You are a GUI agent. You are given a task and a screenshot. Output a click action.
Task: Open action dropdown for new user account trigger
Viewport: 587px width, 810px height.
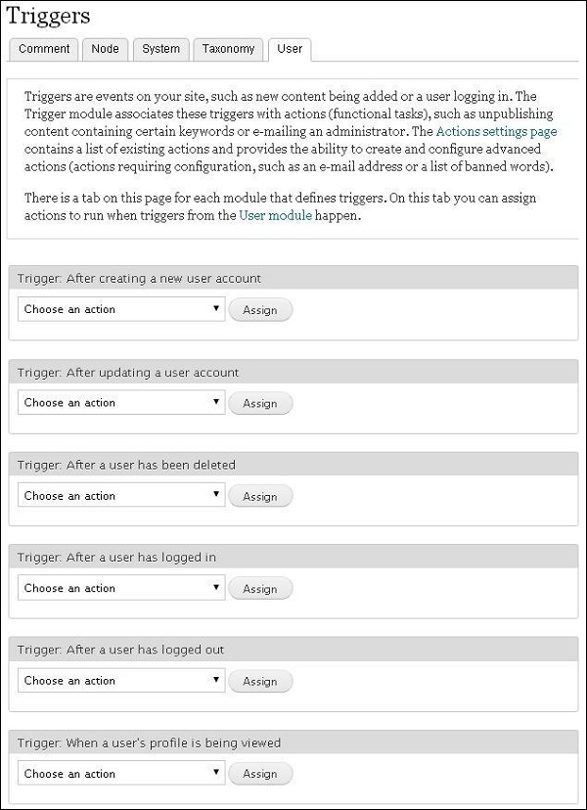(119, 309)
